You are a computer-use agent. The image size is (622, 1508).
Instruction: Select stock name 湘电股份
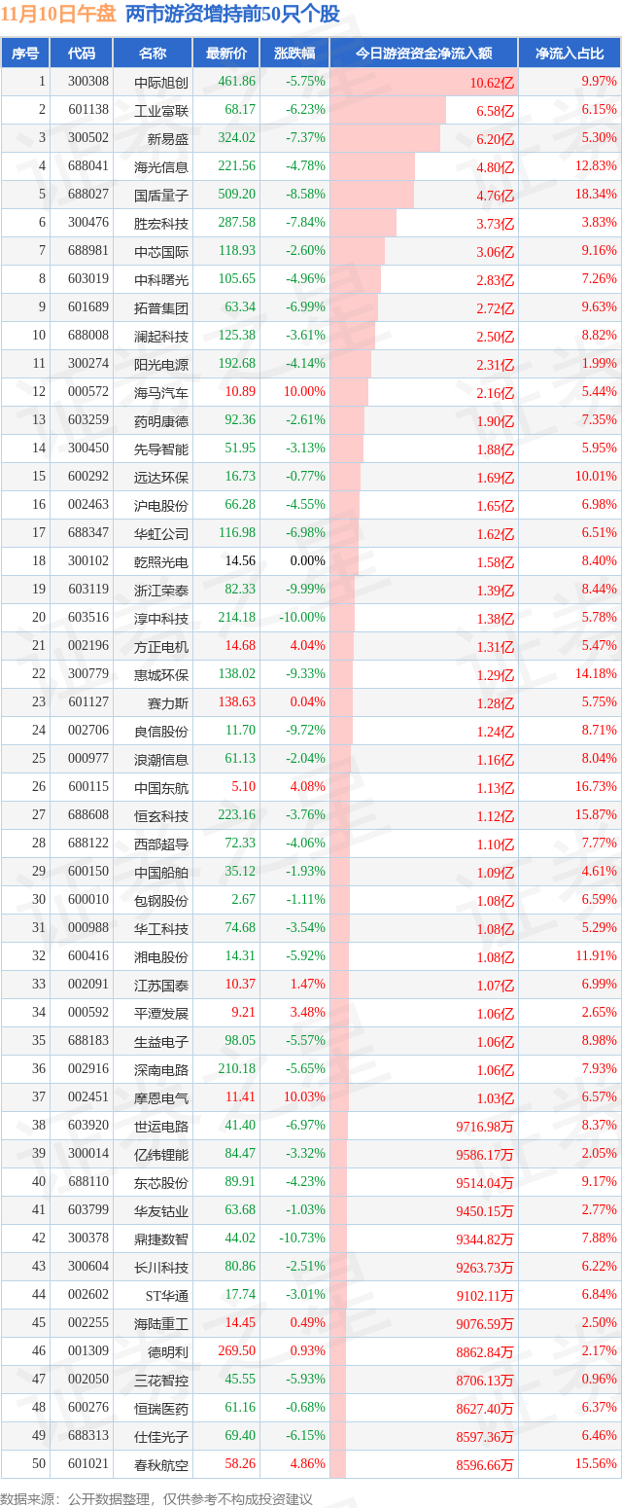[x=162, y=957]
